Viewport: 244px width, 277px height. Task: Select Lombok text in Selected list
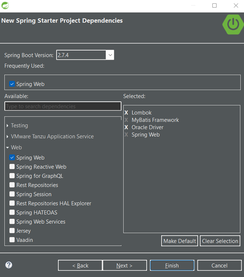(x=142, y=113)
